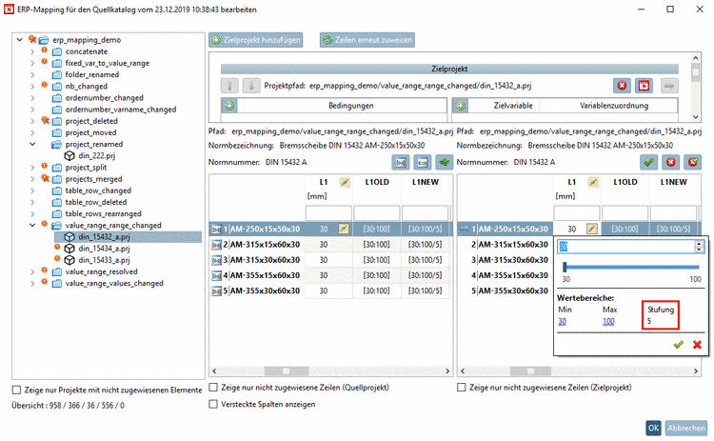The image size is (714, 441).
Task: Click the red delete icon beside Projektpfad
Action: click(x=622, y=85)
